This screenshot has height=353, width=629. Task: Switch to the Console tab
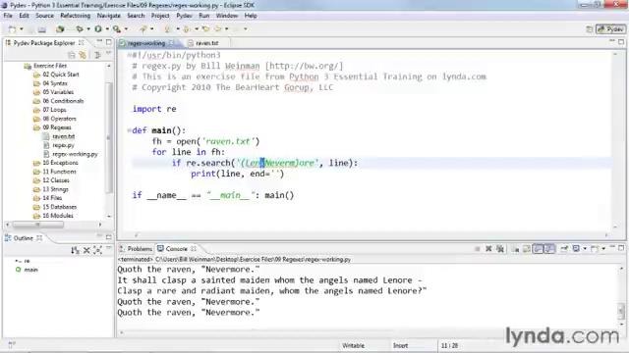176,248
